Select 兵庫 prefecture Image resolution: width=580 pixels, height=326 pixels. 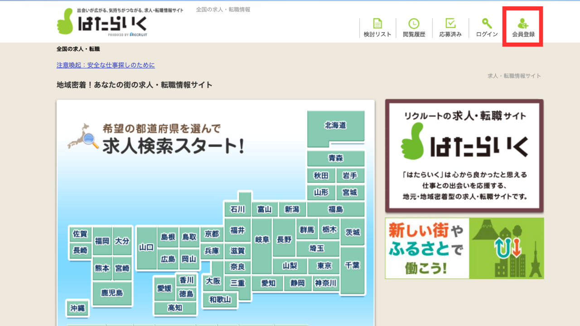point(212,251)
